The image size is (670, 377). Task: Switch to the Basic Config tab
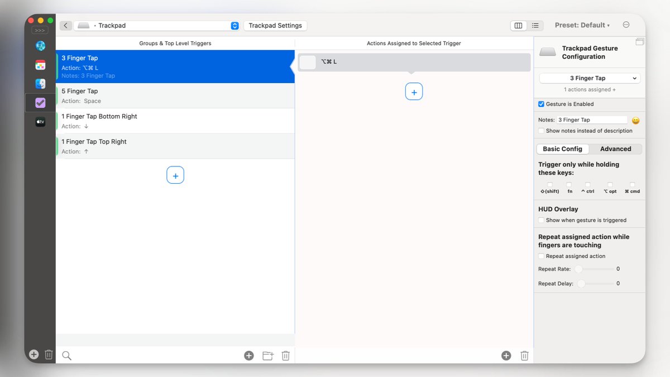click(562, 149)
